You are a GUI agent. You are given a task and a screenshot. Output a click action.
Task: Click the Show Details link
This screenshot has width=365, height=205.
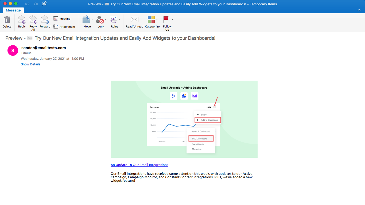[30, 64]
